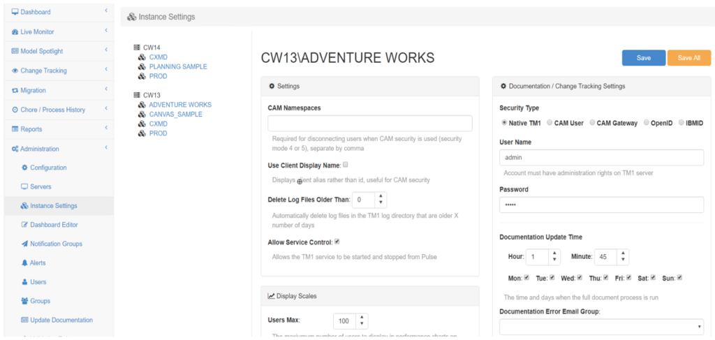Click the CAM Namespaces text field
The image size is (715, 340).
coord(370,124)
